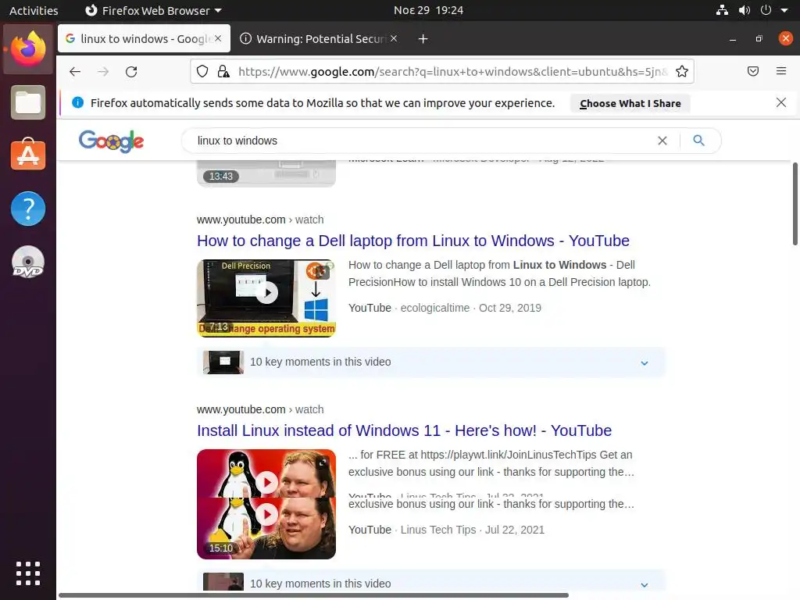The width and height of the screenshot is (800, 600).
Task: Click the power icon in top bar
Action: pyautogui.click(x=766, y=10)
